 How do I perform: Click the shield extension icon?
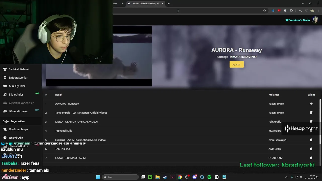pyautogui.click(x=285, y=11)
